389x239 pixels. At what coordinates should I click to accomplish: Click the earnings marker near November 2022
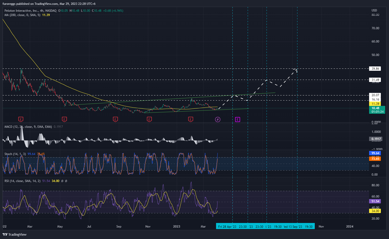(x=149, y=119)
